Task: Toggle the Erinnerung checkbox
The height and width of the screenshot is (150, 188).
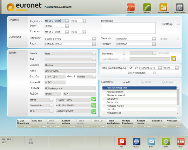Action: (x=124, y=53)
